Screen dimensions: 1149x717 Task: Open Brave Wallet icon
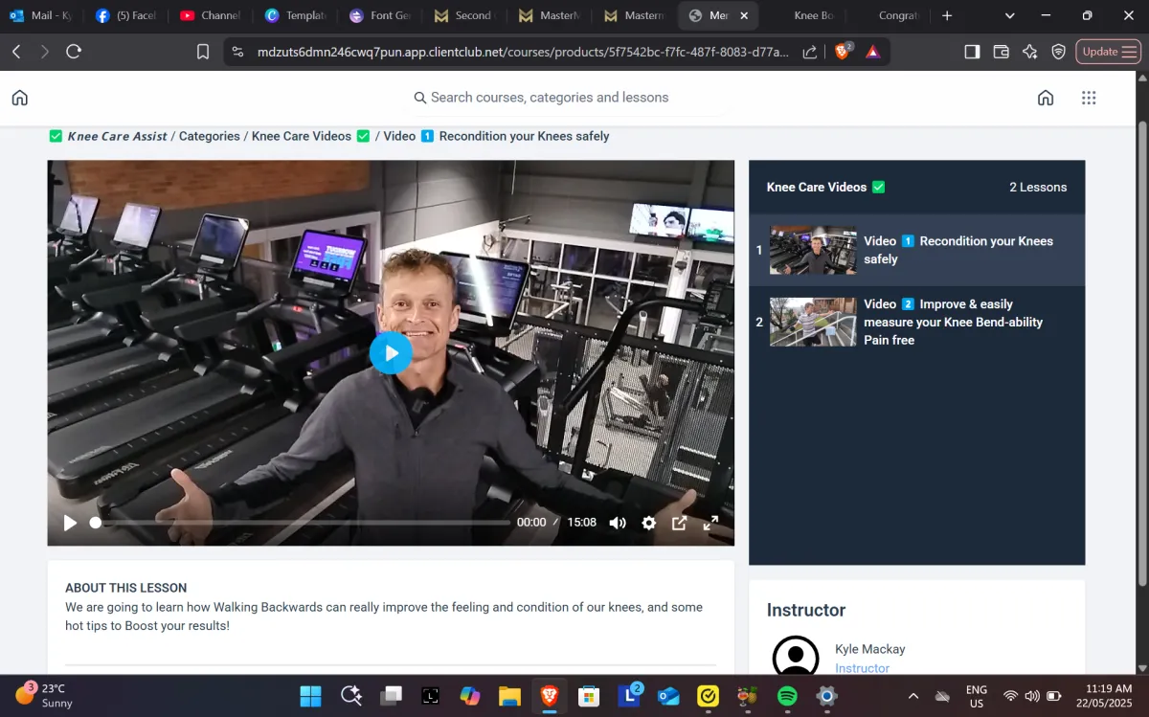(x=1001, y=52)
